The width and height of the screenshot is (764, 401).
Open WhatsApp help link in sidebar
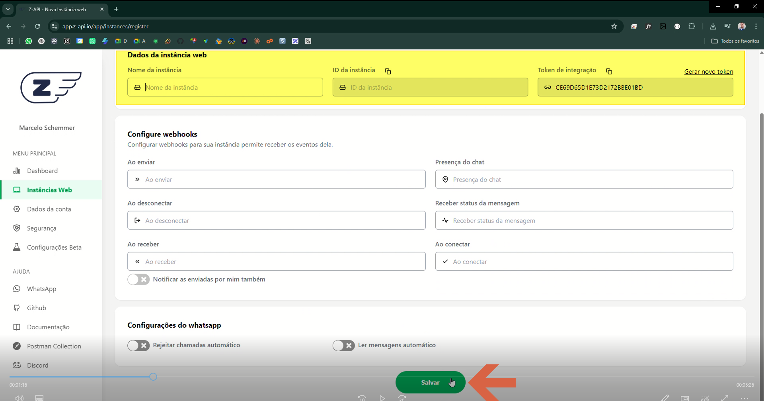pos(51,289)
